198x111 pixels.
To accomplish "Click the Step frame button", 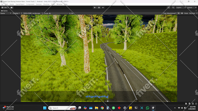I will click(x=103, y=8).
